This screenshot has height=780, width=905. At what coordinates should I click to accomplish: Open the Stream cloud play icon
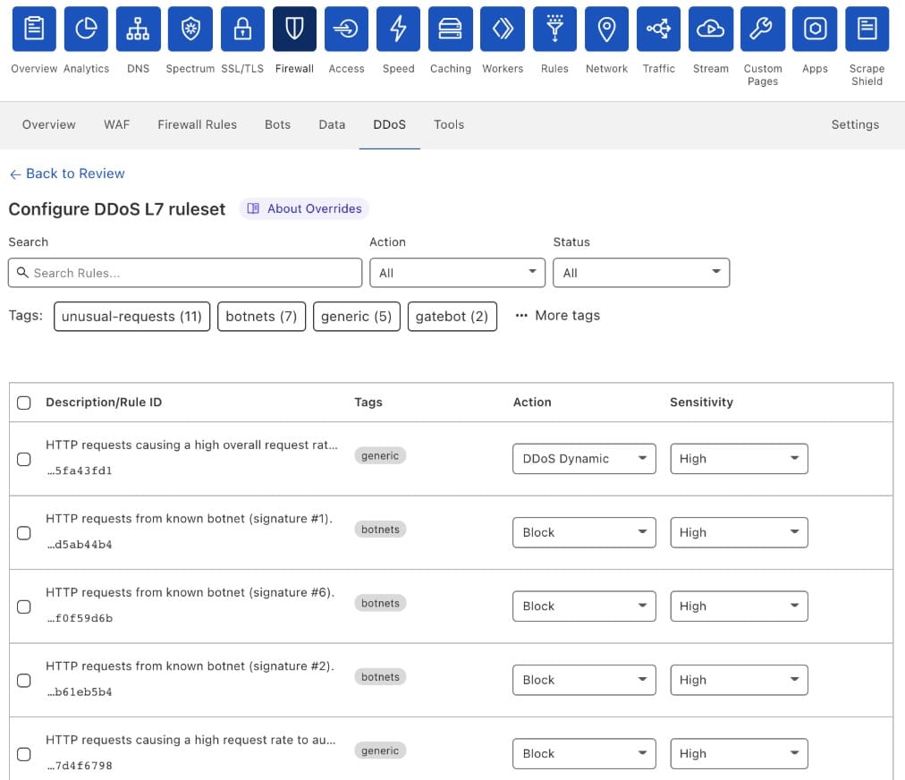(x=710, y=29)
